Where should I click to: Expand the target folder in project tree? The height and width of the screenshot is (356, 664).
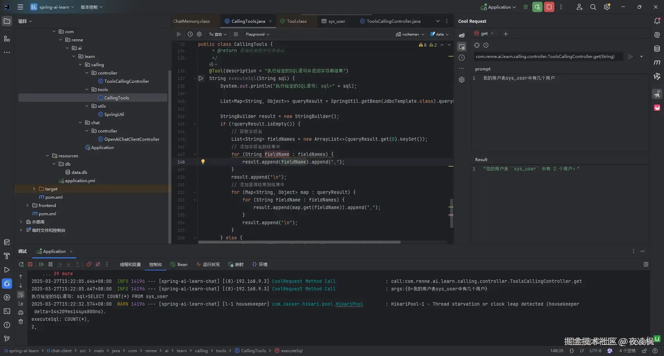click(x=34, y=189)
